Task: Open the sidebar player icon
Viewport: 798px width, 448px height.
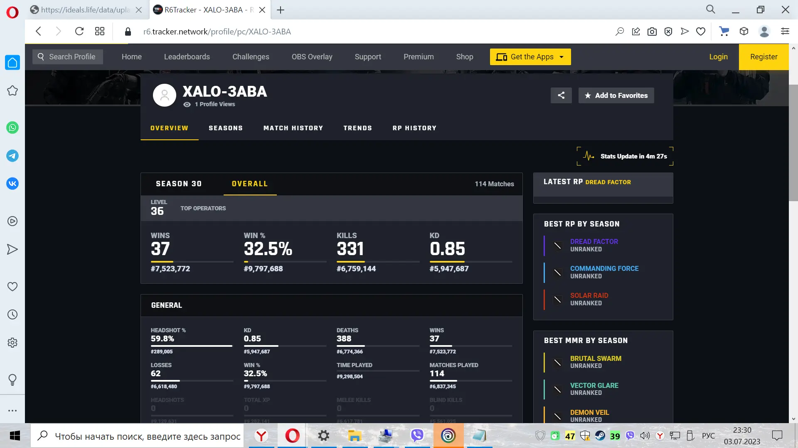Action: pos(12,221)
